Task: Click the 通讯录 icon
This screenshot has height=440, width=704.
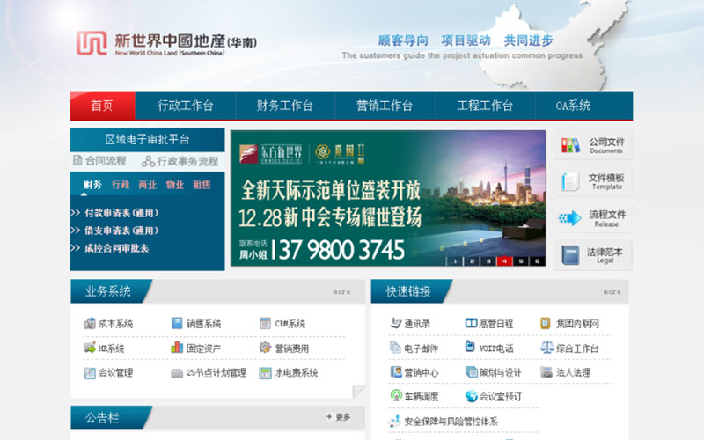Action: click(x=395, y=323)
